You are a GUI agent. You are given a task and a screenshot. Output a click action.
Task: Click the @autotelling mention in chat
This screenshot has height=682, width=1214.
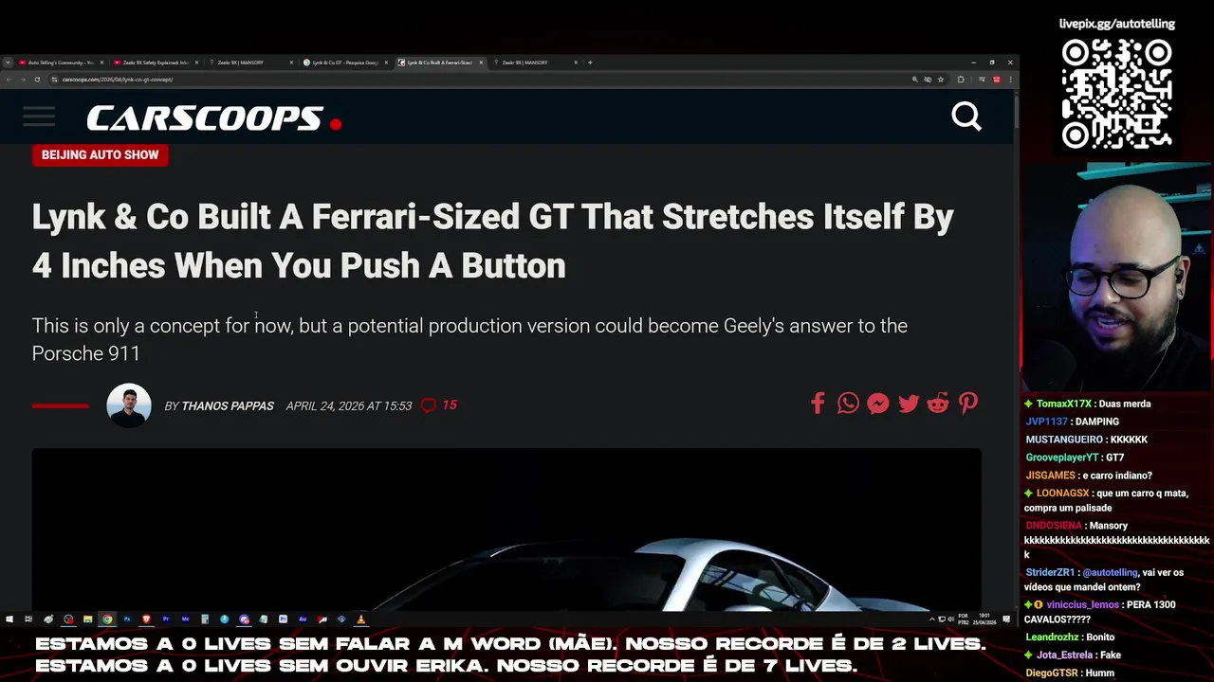coord(1110,573)
